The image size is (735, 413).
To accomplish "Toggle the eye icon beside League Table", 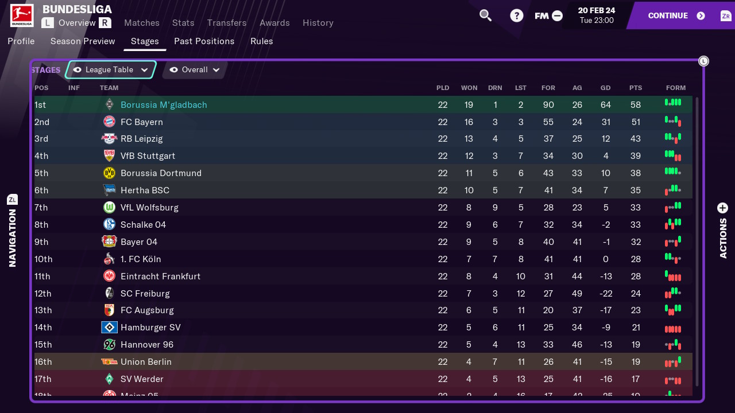I will [77, 70].
